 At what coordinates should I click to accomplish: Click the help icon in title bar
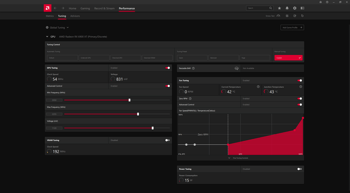(327, 2)
